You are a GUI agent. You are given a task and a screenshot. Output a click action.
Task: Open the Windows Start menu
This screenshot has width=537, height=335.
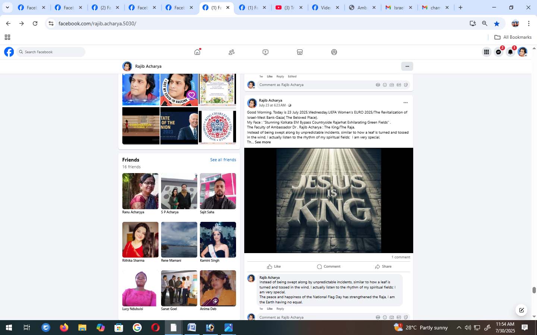9,328
